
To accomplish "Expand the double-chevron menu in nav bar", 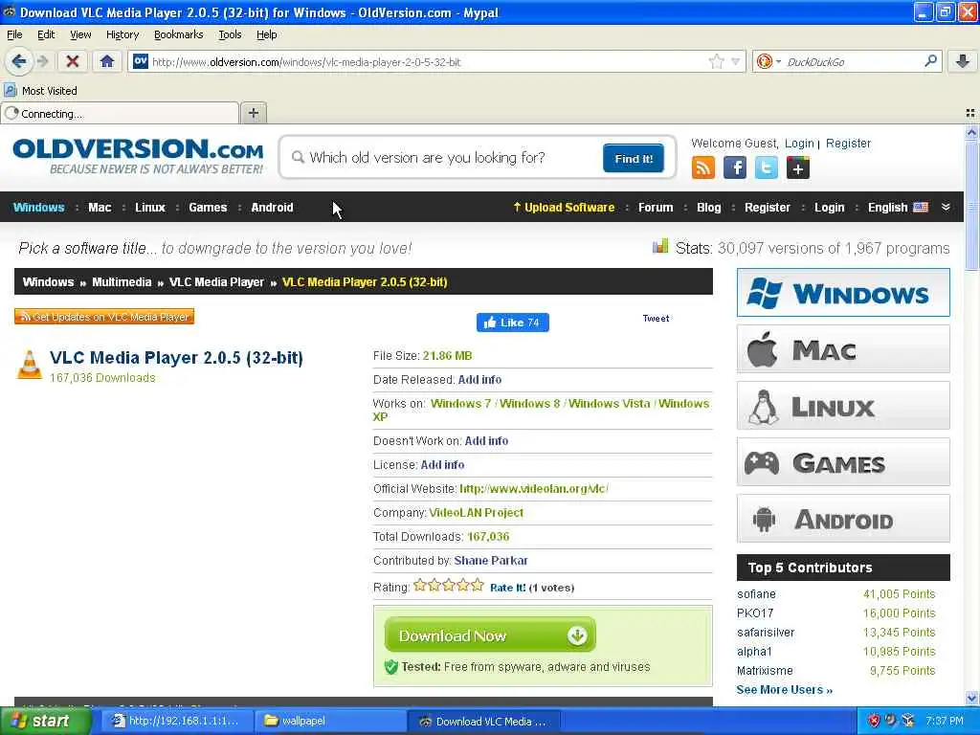I will click(x=946, y=207).
